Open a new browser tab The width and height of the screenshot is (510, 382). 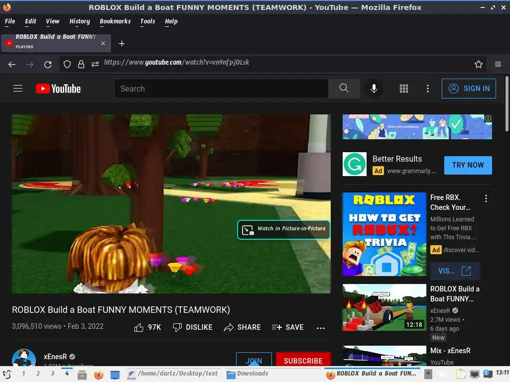point(122,44)
